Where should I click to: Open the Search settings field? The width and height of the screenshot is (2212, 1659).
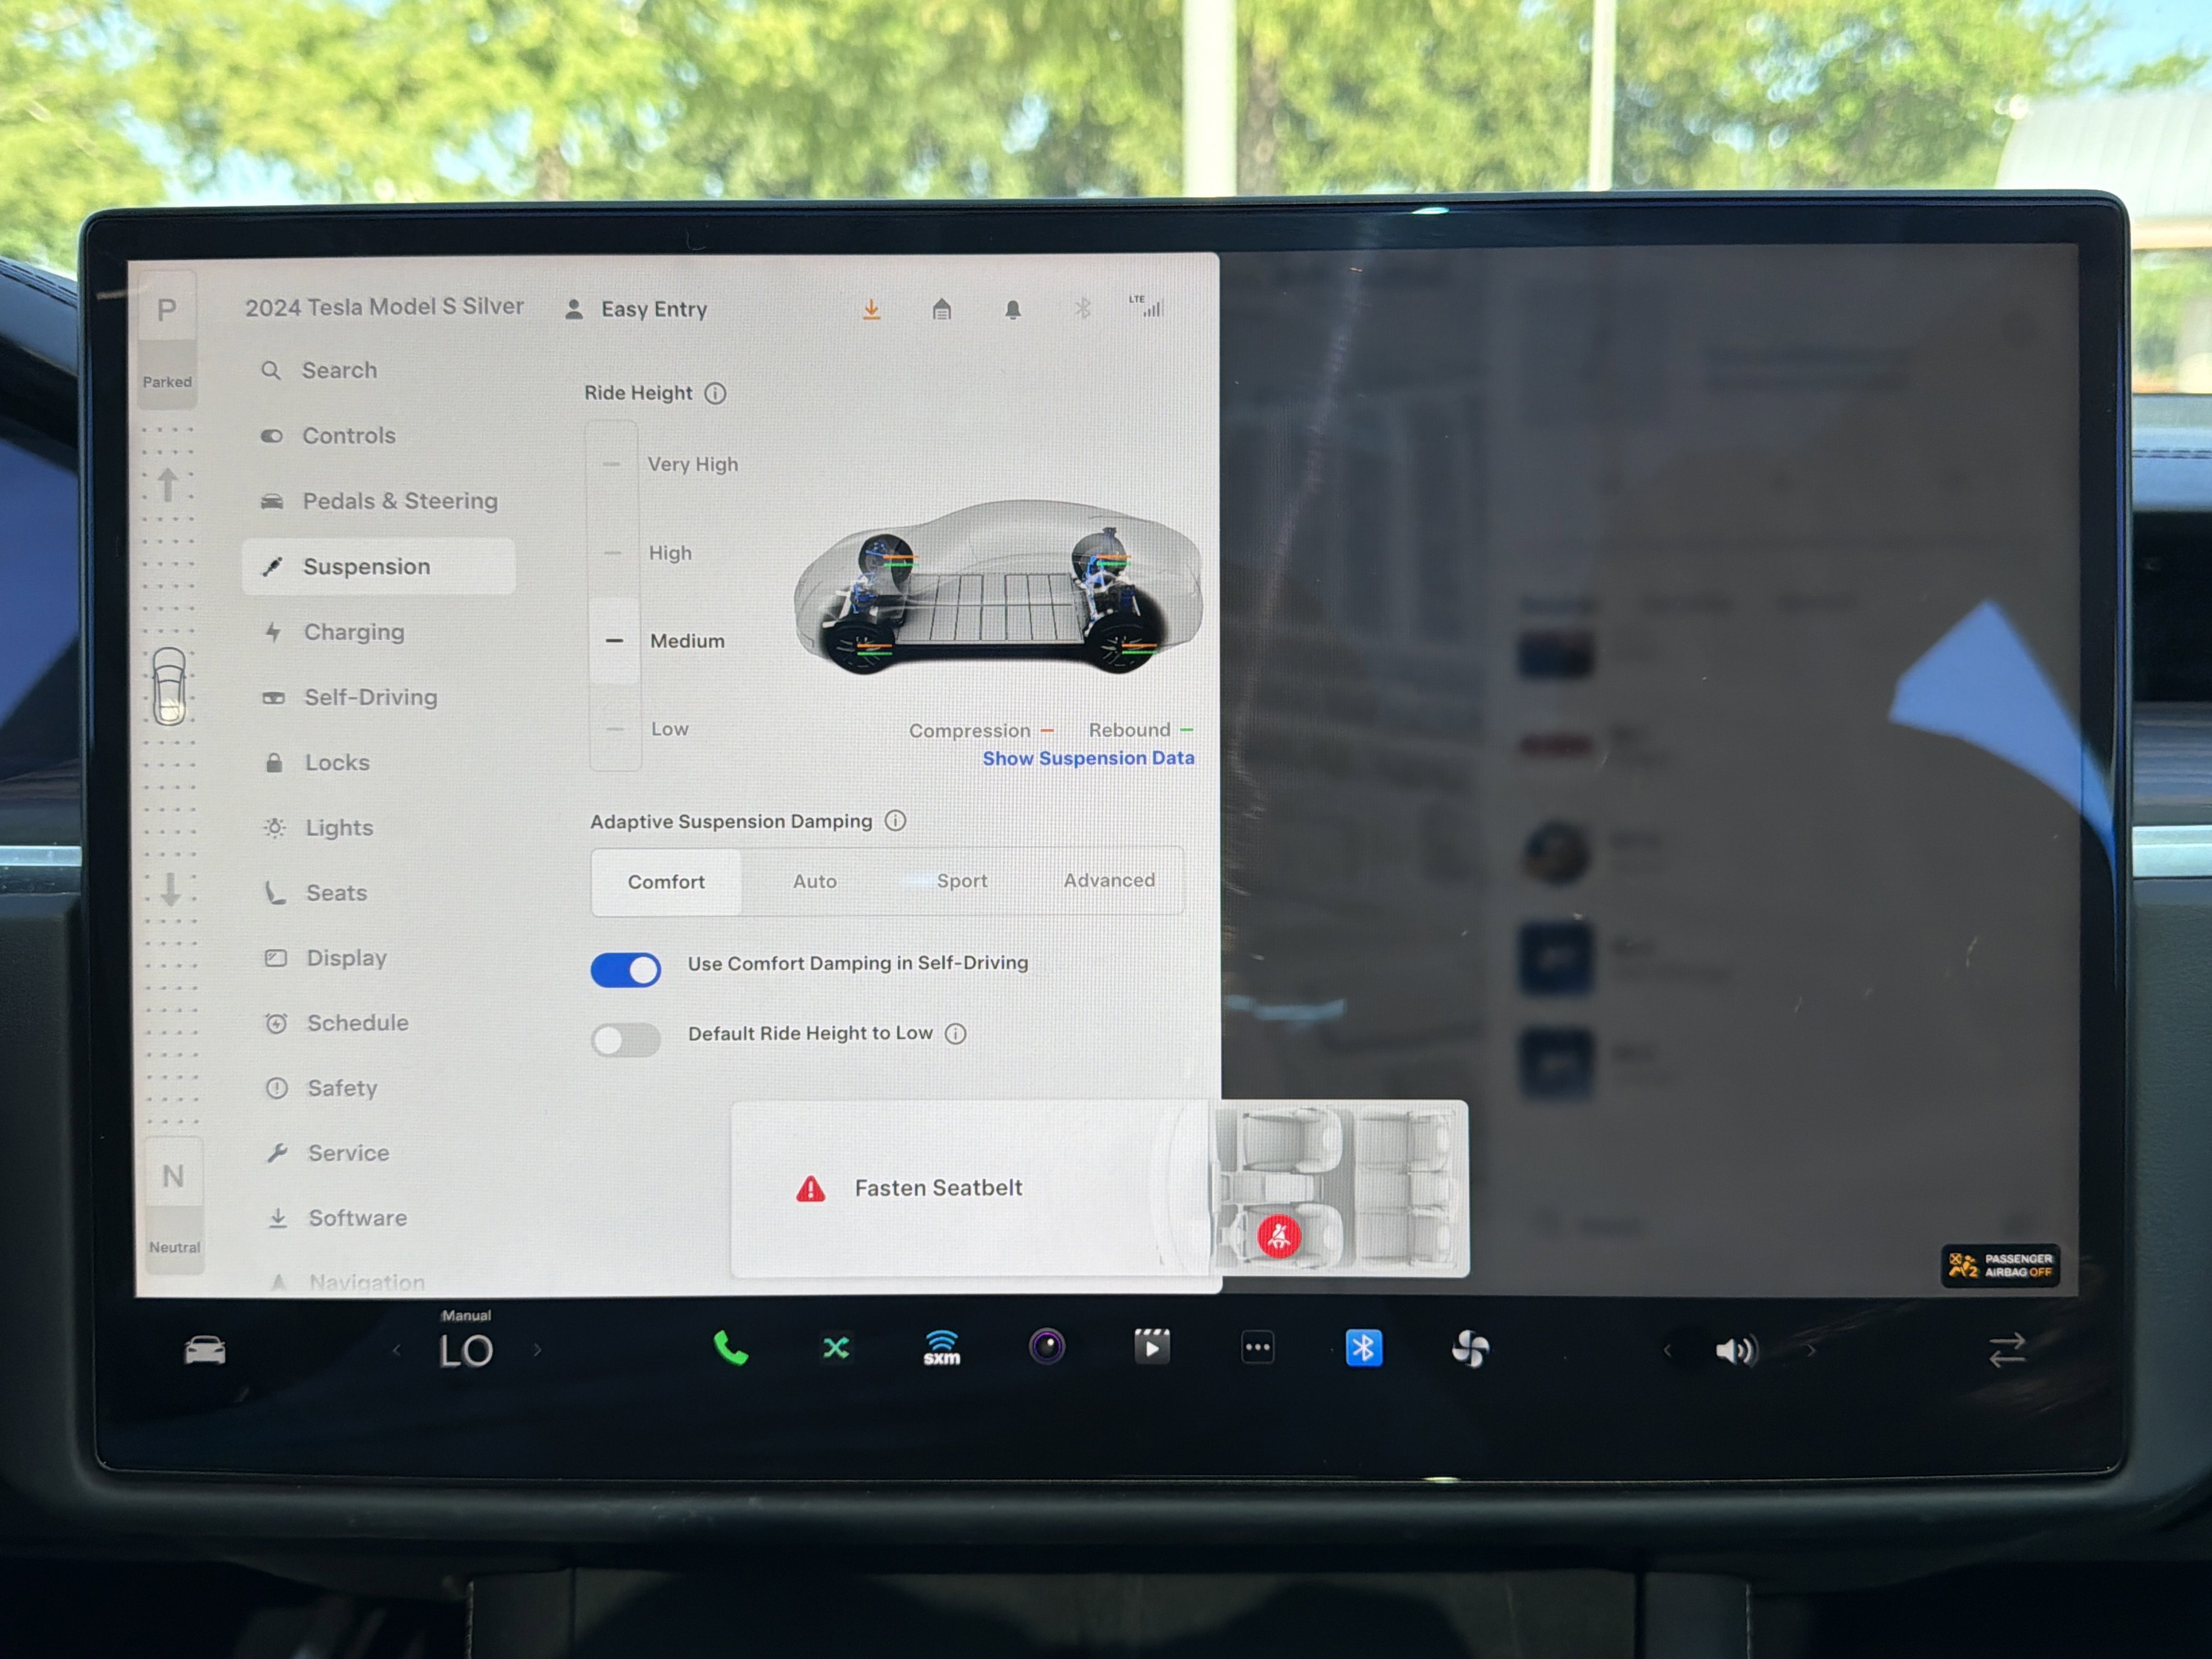(x=320, y=370)
